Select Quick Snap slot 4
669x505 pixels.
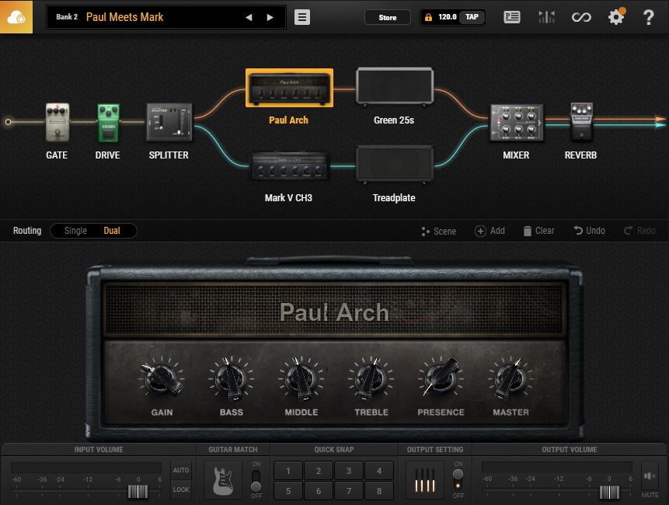click(x=379, y=471)
